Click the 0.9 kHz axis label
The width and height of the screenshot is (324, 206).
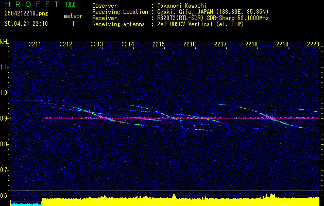coord(4,118)
